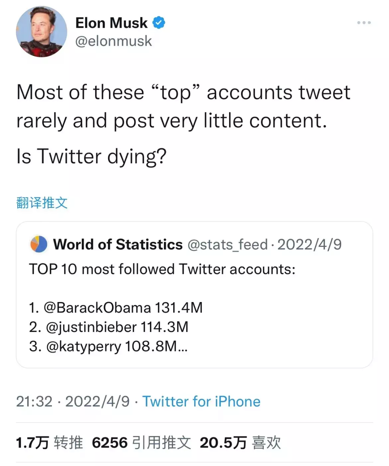Click the @stats_feed handle
Screen dimensions: 389x466
(227, 244)
